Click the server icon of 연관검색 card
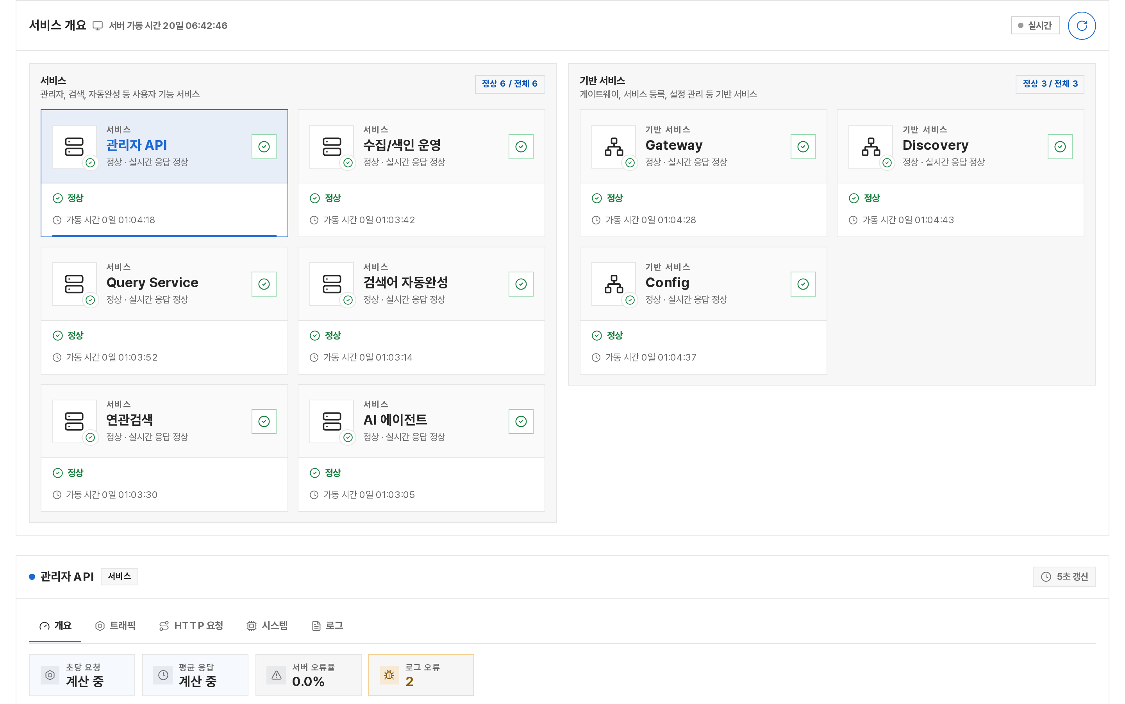This screenshot has height=704, width=1125. [74, 421]
